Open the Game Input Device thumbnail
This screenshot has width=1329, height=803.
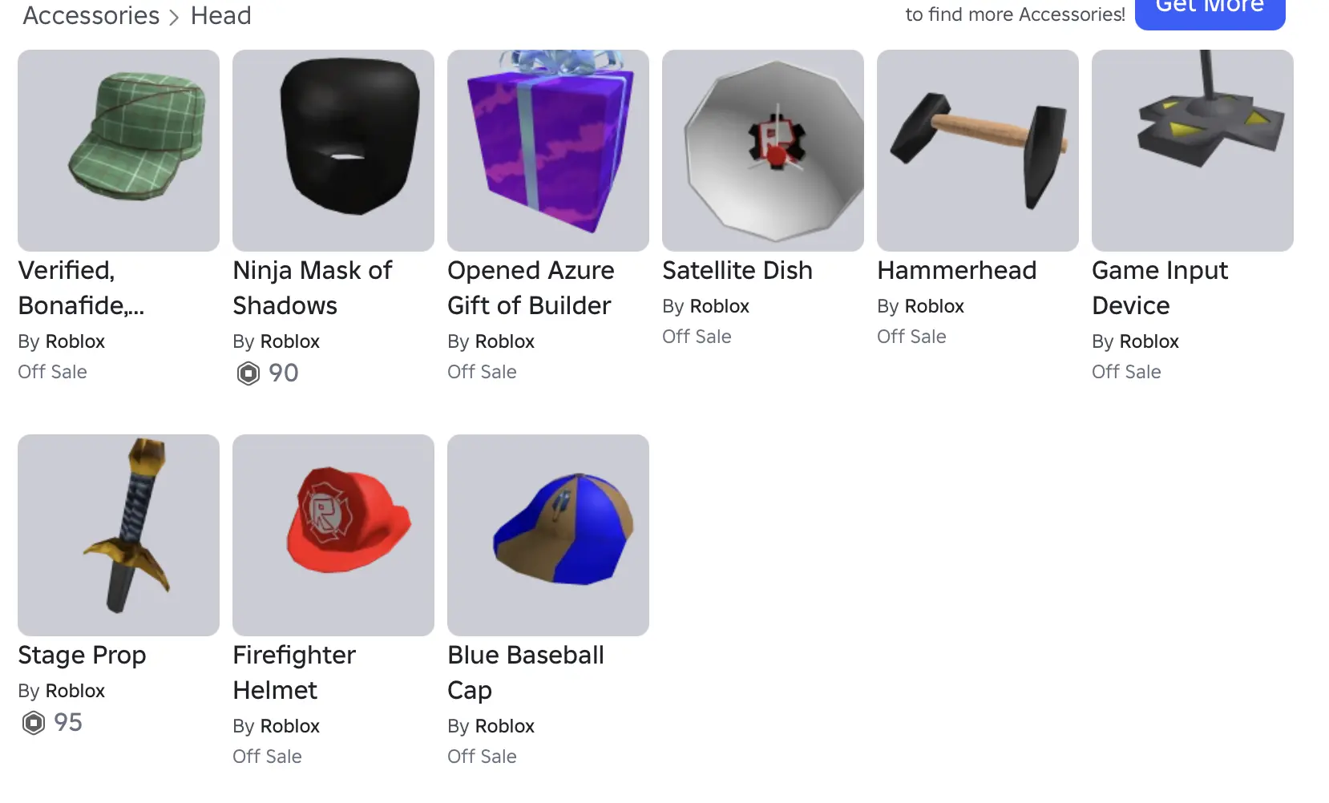[x=1193, y=151]
